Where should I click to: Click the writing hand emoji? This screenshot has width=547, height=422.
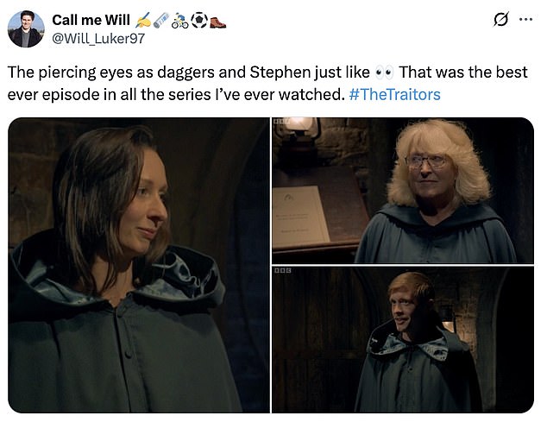[x=142, y=20]
